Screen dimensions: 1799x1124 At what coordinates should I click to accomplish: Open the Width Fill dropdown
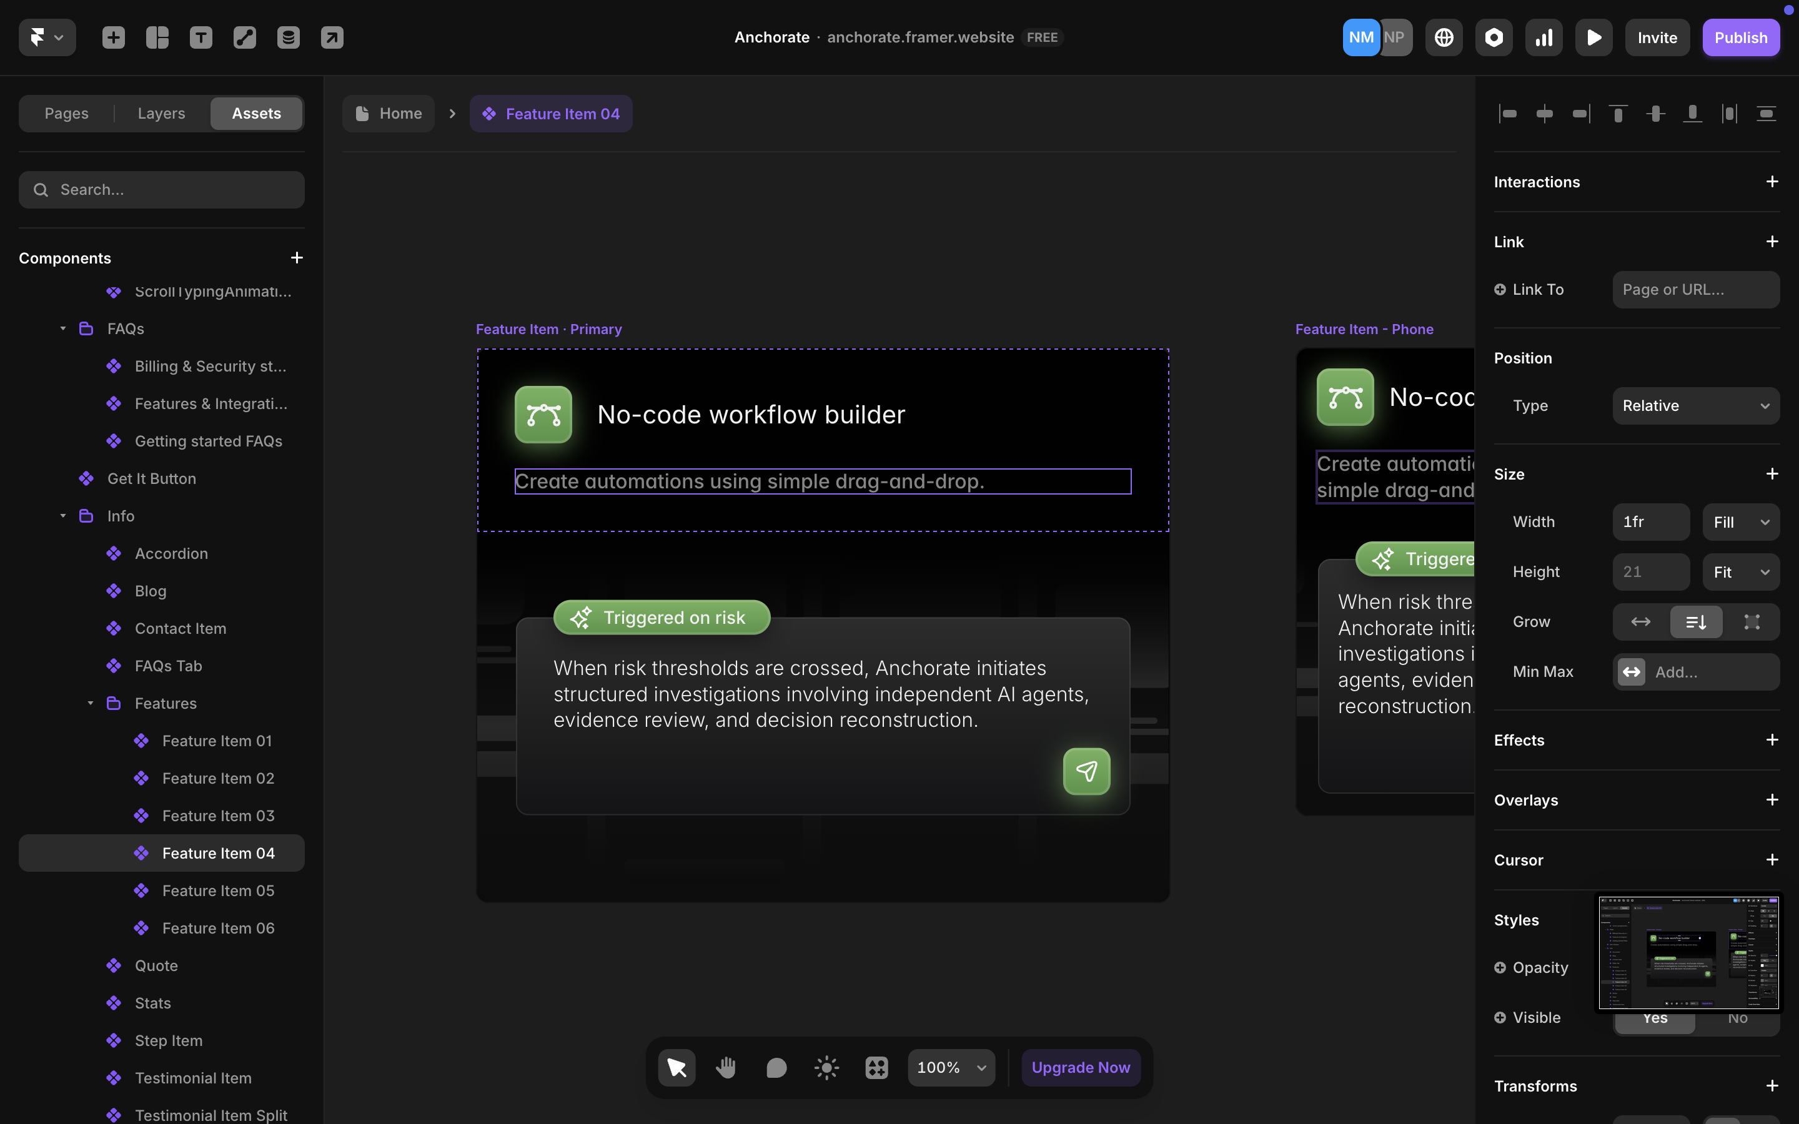[x=1740, y=522]
